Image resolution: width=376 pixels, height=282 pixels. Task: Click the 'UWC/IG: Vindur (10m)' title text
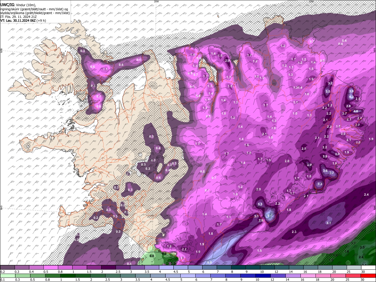18,5
